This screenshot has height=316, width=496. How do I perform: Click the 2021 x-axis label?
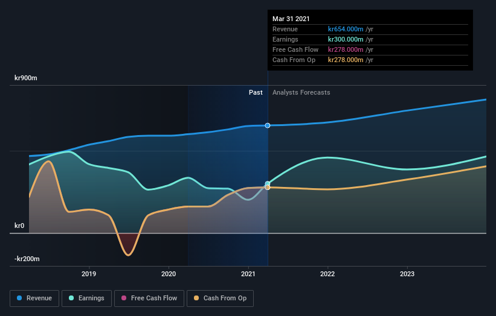[x=248, y=274]
